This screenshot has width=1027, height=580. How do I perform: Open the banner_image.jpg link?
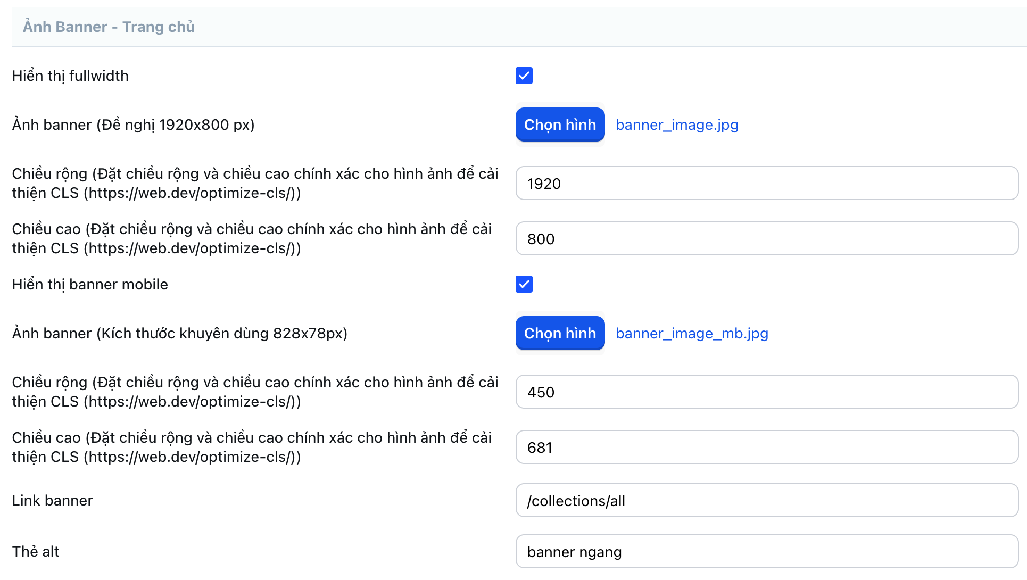click(x=676, y=125)
